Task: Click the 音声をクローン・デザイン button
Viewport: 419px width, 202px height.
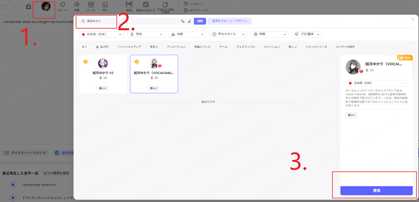Action: click(x=230, y=21)
